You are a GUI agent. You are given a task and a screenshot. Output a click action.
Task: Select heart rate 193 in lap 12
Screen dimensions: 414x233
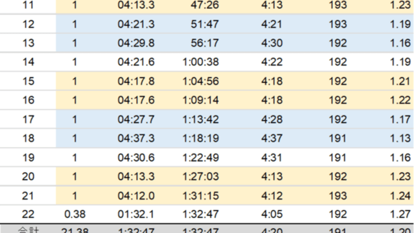(338, 24)
